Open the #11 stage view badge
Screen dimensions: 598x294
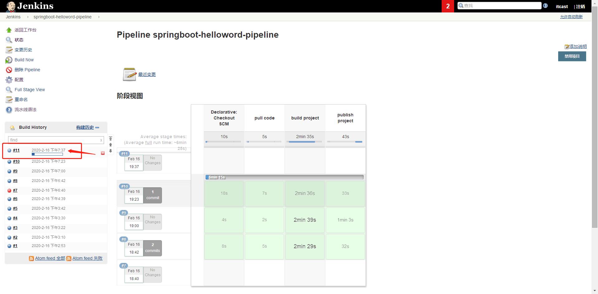(x=124, y=153)
